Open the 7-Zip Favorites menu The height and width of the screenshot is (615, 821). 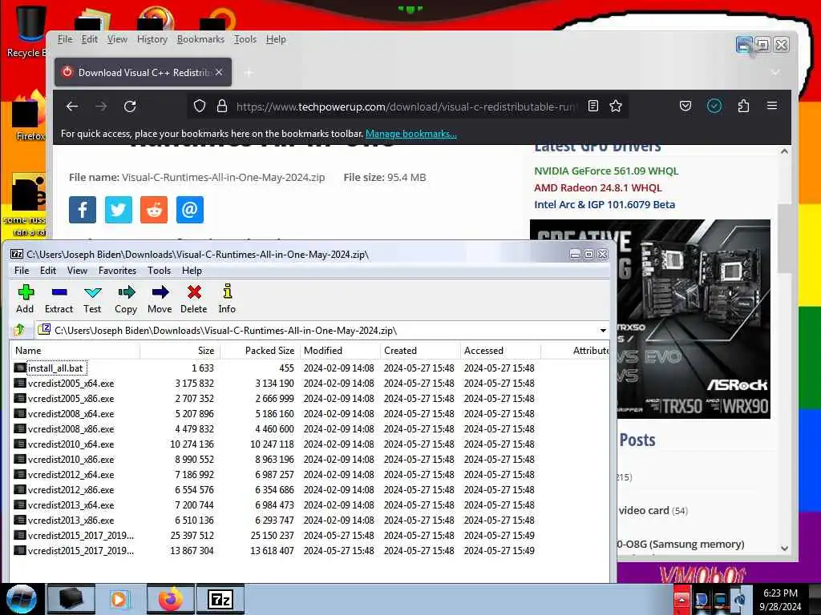click(117, 271)
